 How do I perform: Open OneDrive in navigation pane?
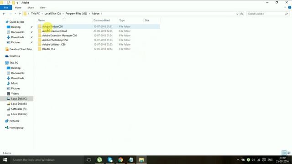[15, 56]
